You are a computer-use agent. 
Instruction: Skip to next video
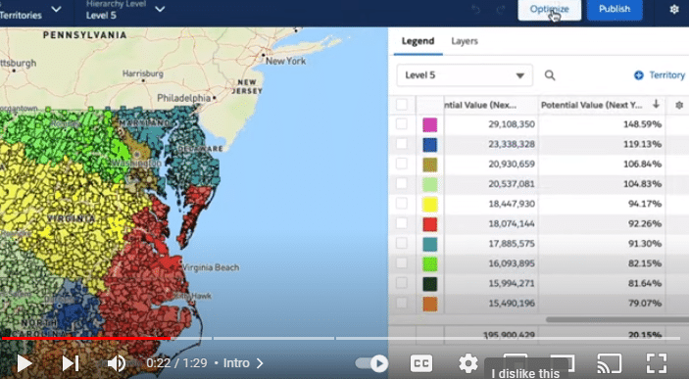pyautogui.click(x=71, y=363)
